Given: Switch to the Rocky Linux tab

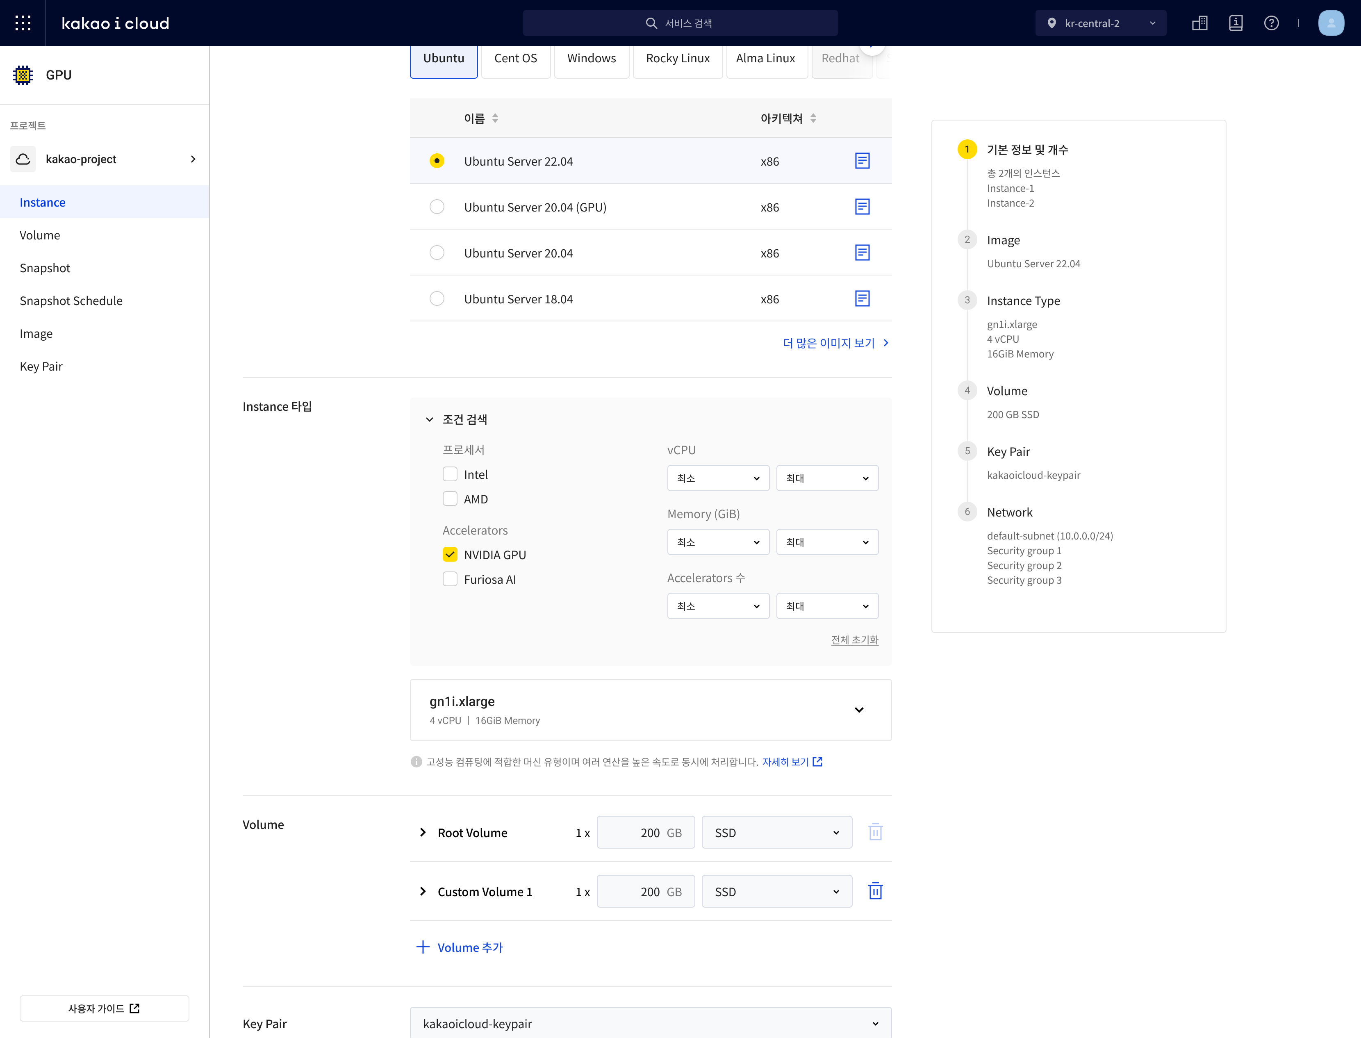Looking at the screenshot, I should point(677,58).
